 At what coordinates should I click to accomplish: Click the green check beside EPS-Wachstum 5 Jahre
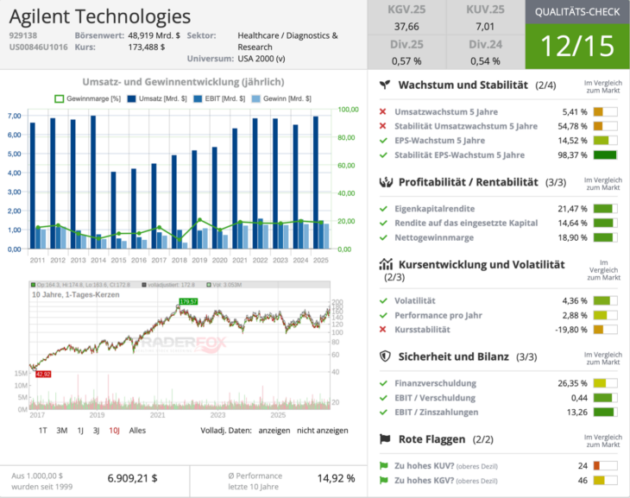383,141
